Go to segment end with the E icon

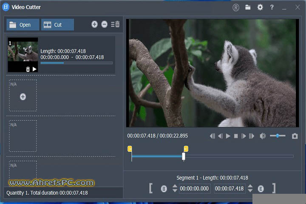tap(261, 189)
